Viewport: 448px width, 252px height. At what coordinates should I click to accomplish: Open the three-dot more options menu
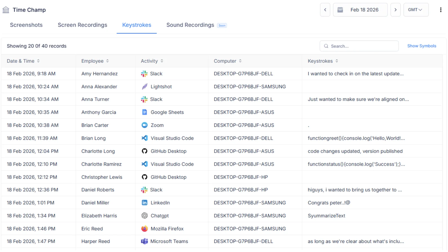(x=440, y=10)
